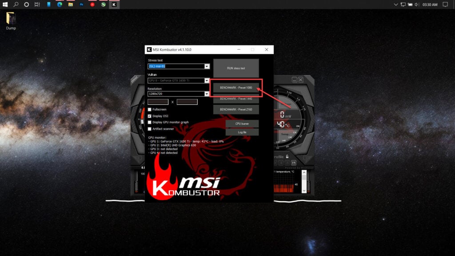The height and width of the screenshot is (256, 455).
Task: Start BENCHMARK Preset:2160
Action: click(236, 109)
